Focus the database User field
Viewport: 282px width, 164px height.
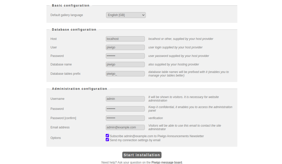125,47
